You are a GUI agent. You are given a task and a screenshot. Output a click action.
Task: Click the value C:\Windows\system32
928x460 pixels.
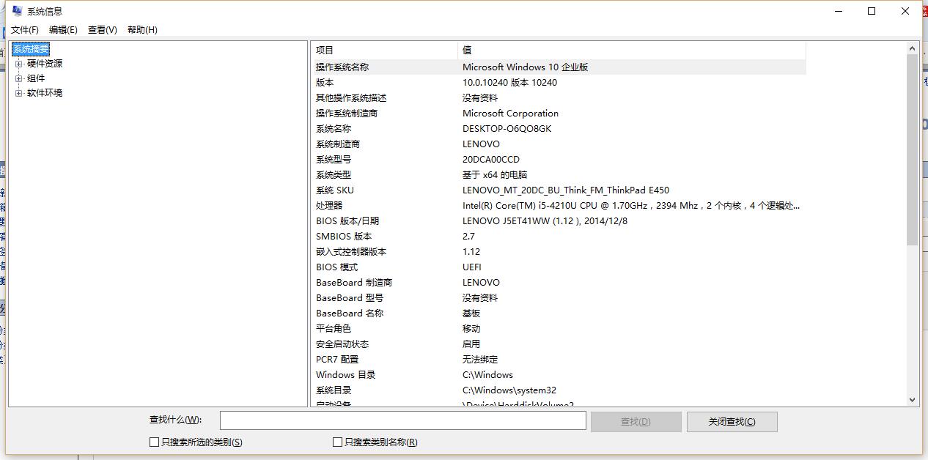[x=509, y=390]
